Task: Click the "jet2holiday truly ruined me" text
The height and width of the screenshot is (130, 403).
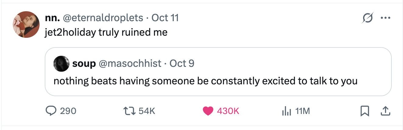Action: coord(106,32)
